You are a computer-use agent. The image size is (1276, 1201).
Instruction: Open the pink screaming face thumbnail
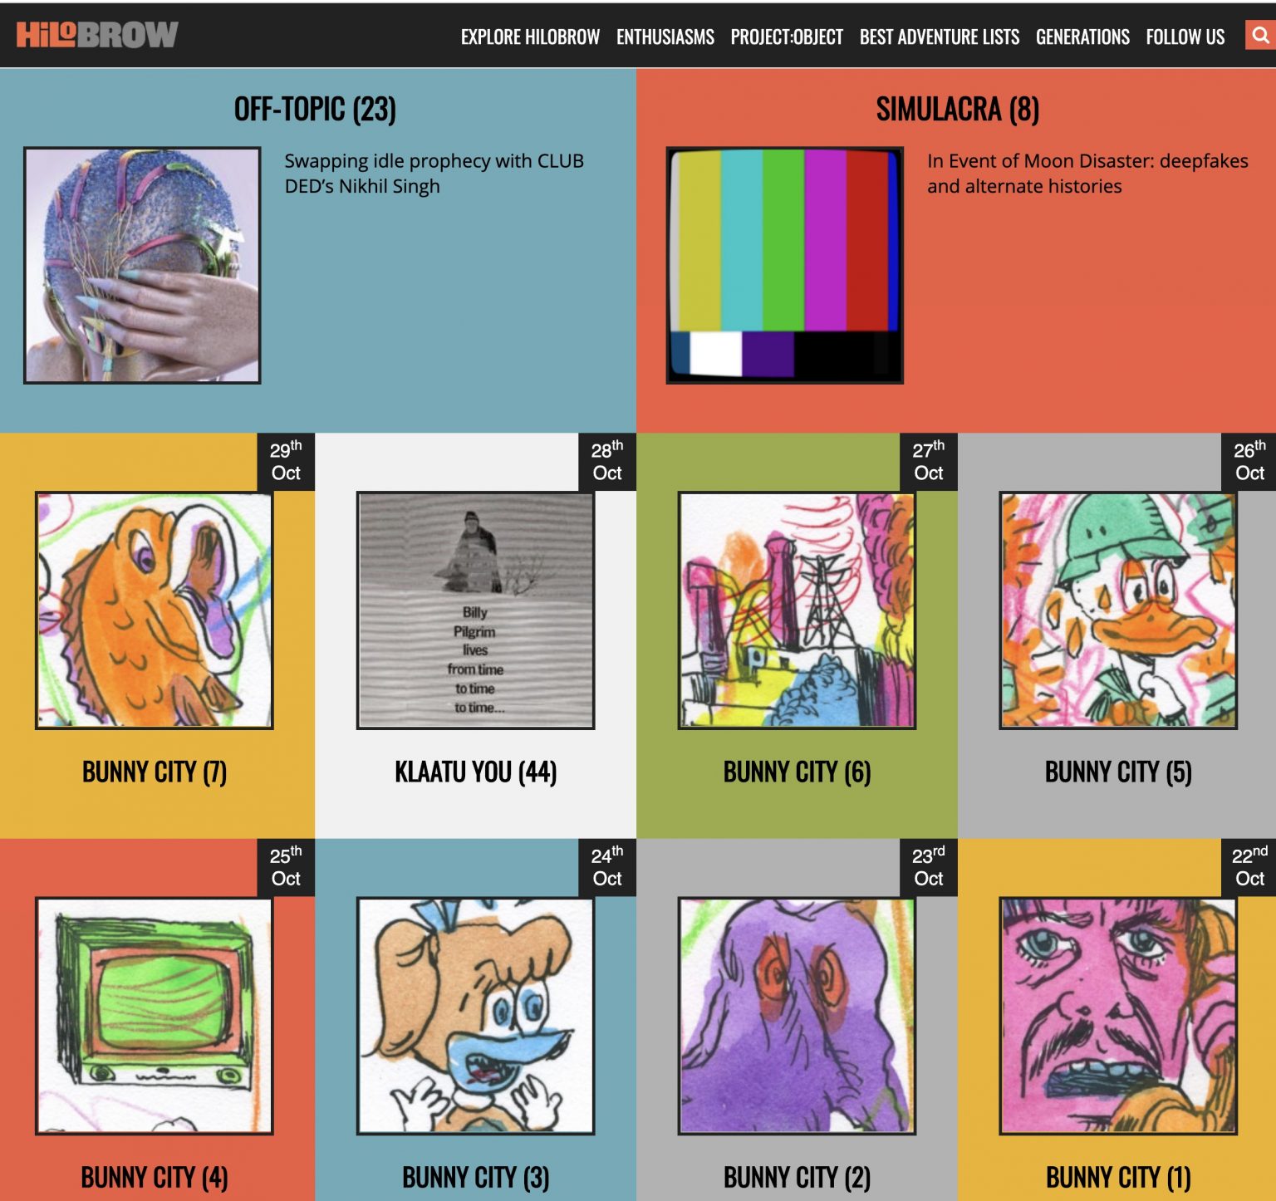coord(1118,1016)
